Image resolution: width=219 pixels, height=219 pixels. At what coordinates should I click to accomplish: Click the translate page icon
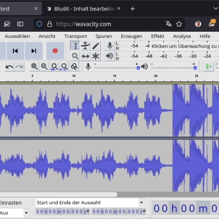click(169, 24)
